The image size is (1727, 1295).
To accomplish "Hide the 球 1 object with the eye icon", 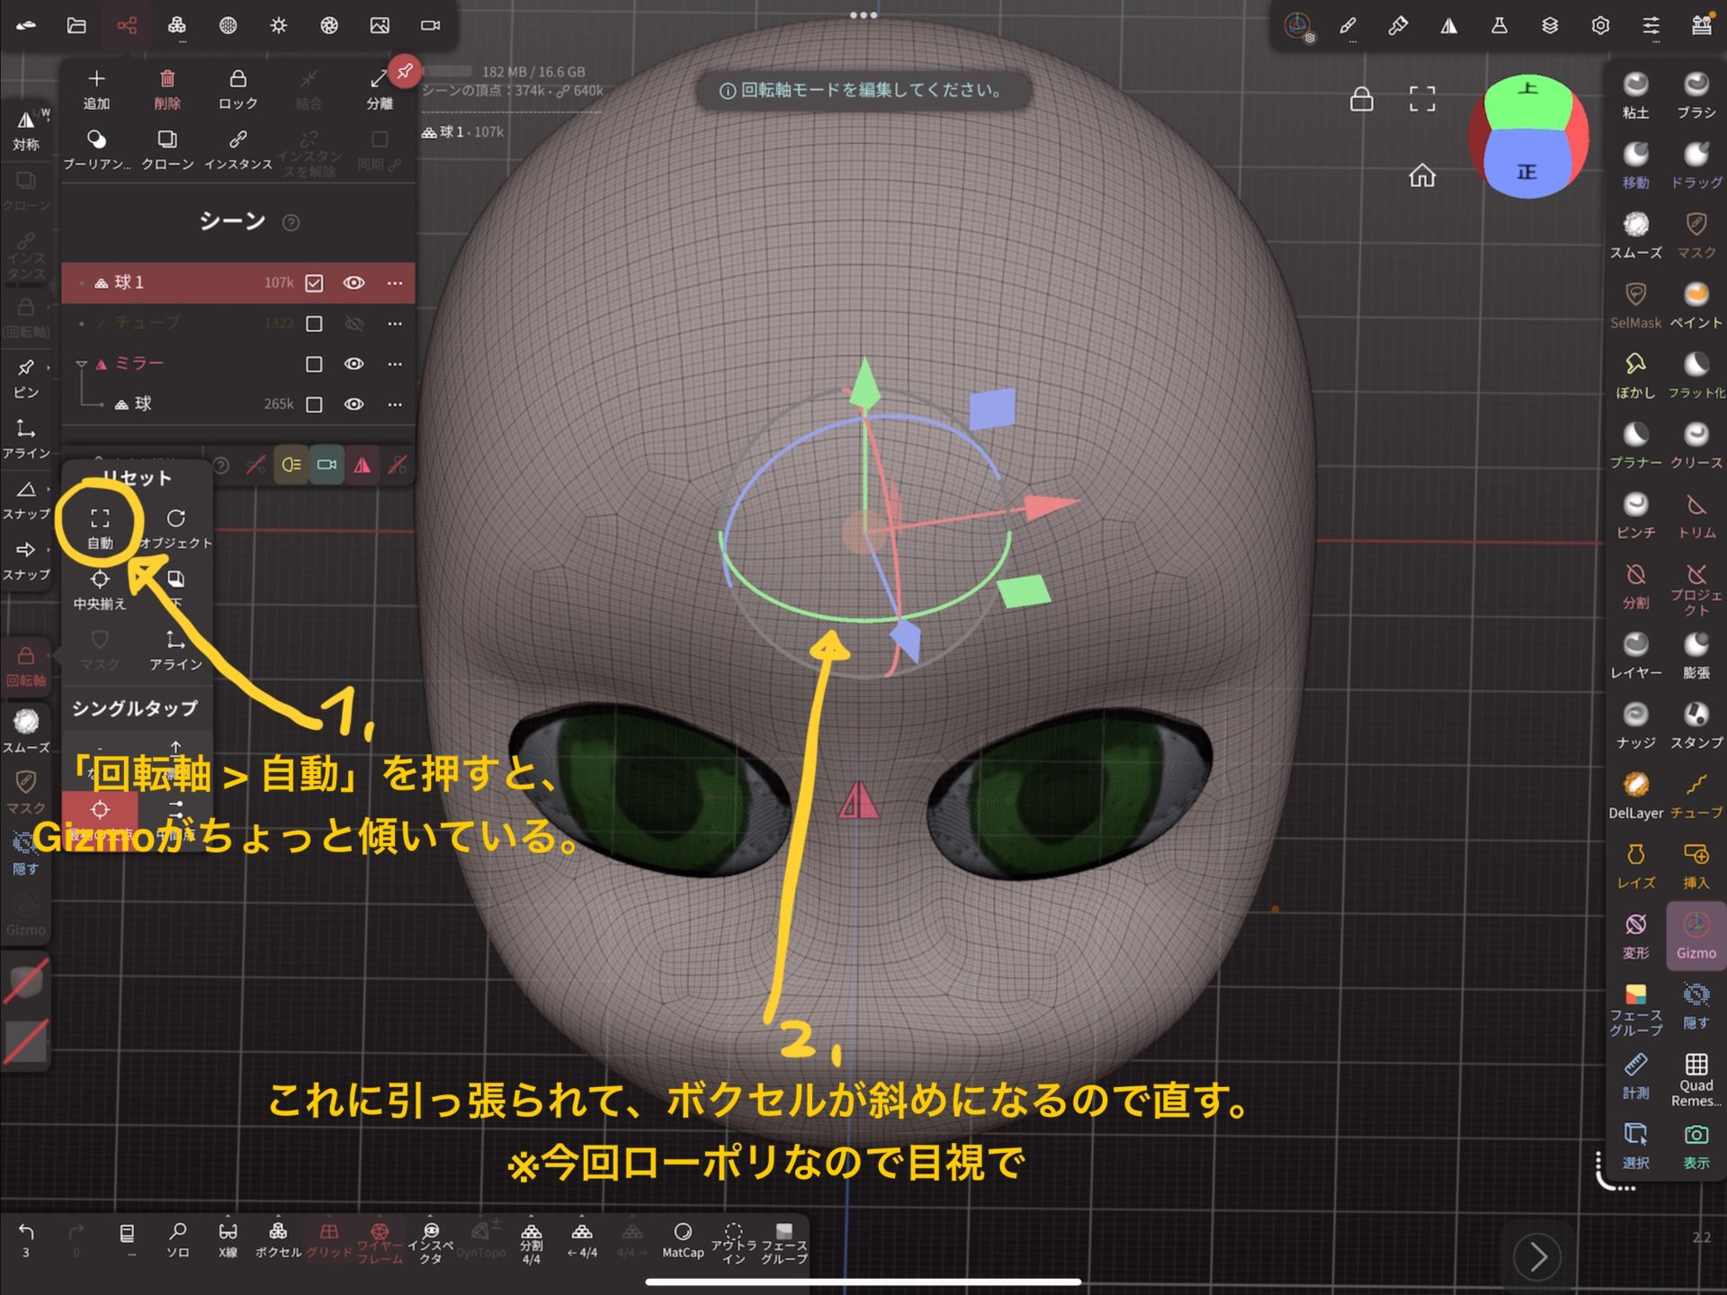I will point(354,283).
